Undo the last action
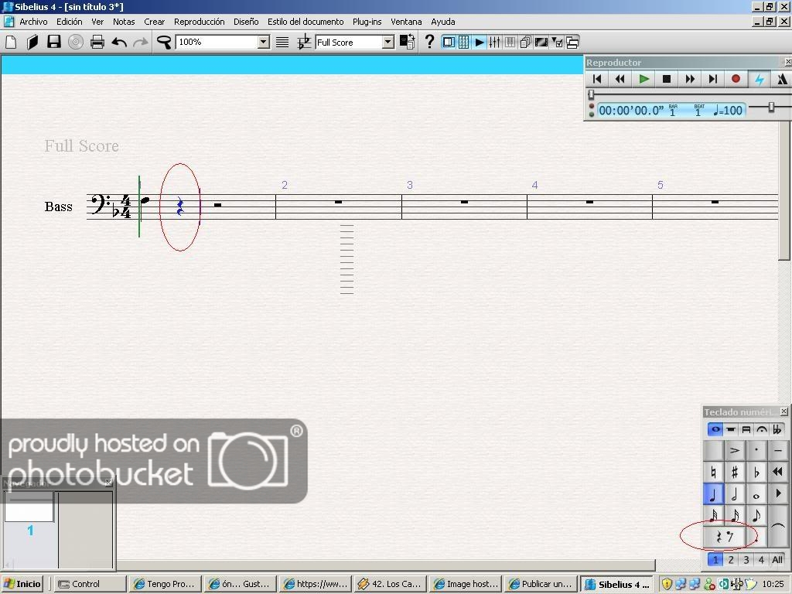This screenshot has height=594, width=792. (x=119, y=42)
